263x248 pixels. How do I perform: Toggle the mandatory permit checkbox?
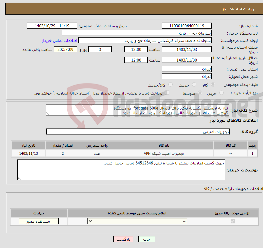click(233, 221)
